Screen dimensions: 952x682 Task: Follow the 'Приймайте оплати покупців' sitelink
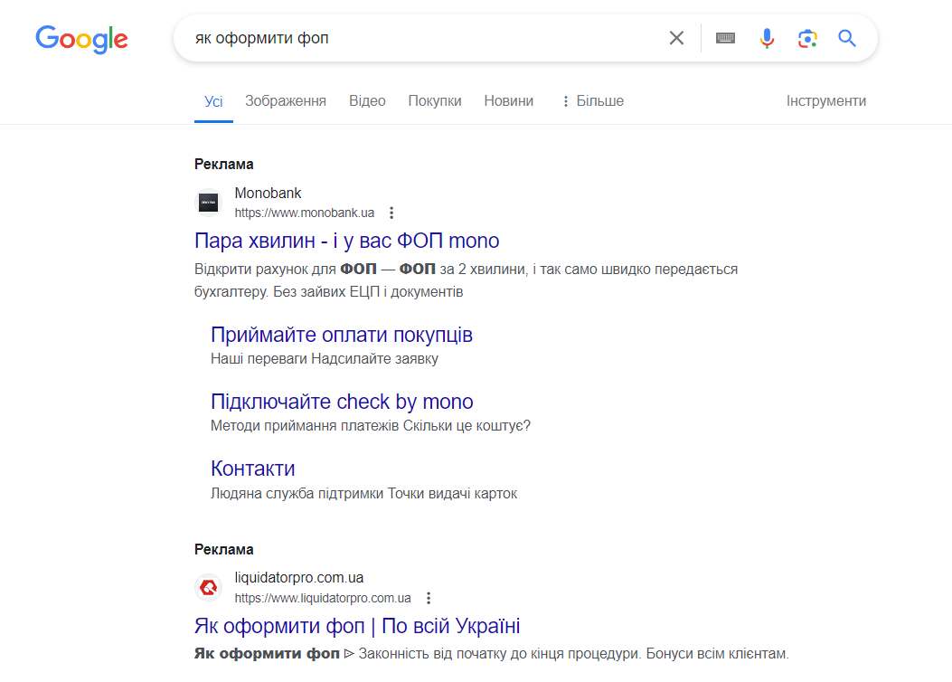point(342,334)
